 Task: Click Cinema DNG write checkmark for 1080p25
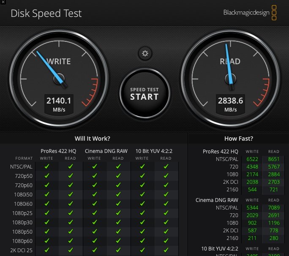pyautogui.click(x=95, y=213)
